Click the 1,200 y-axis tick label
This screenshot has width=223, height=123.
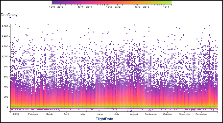click(6, 46)
